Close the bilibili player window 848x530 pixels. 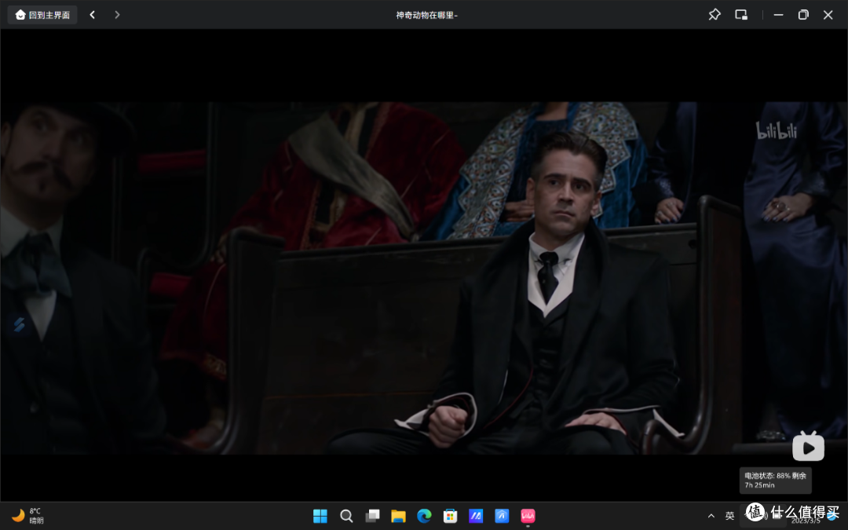click(x=828, y=15)
